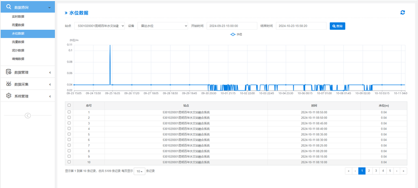Click the 结束时间 end time field
The width and height of the screenshot is (418, 188).
(301, 26)
